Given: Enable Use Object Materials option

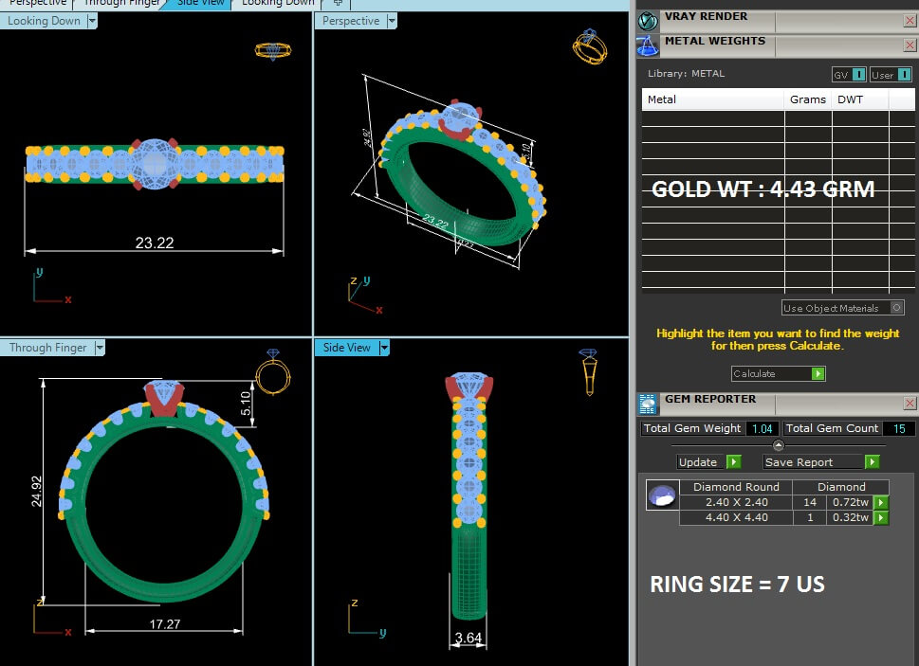Looking at the screenshot, I should (896, 308).
